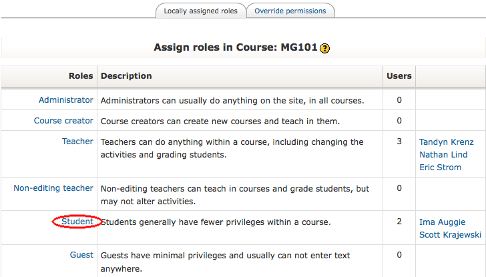The width and height of the screenshot is (486, 277).
Task: Click on teacher Eric Strom
Action: pyautogui.click(x=440, y=168)
